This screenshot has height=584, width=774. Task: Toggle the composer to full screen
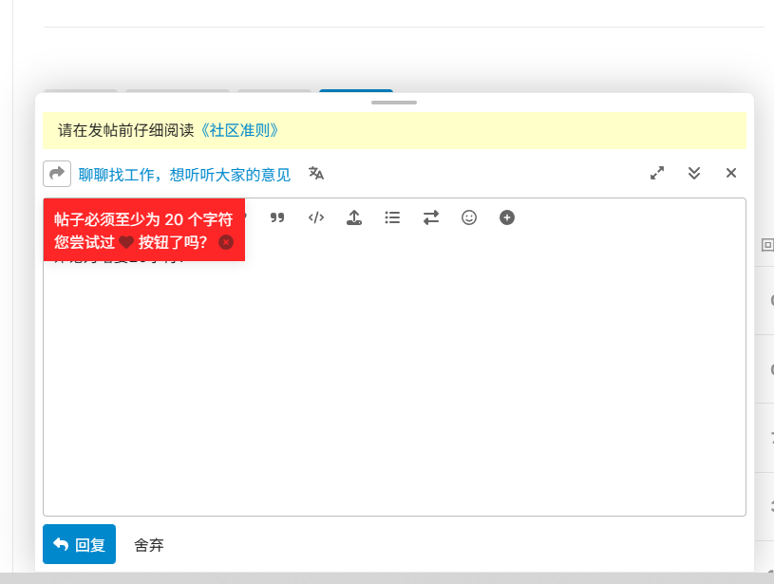(656, 173)
